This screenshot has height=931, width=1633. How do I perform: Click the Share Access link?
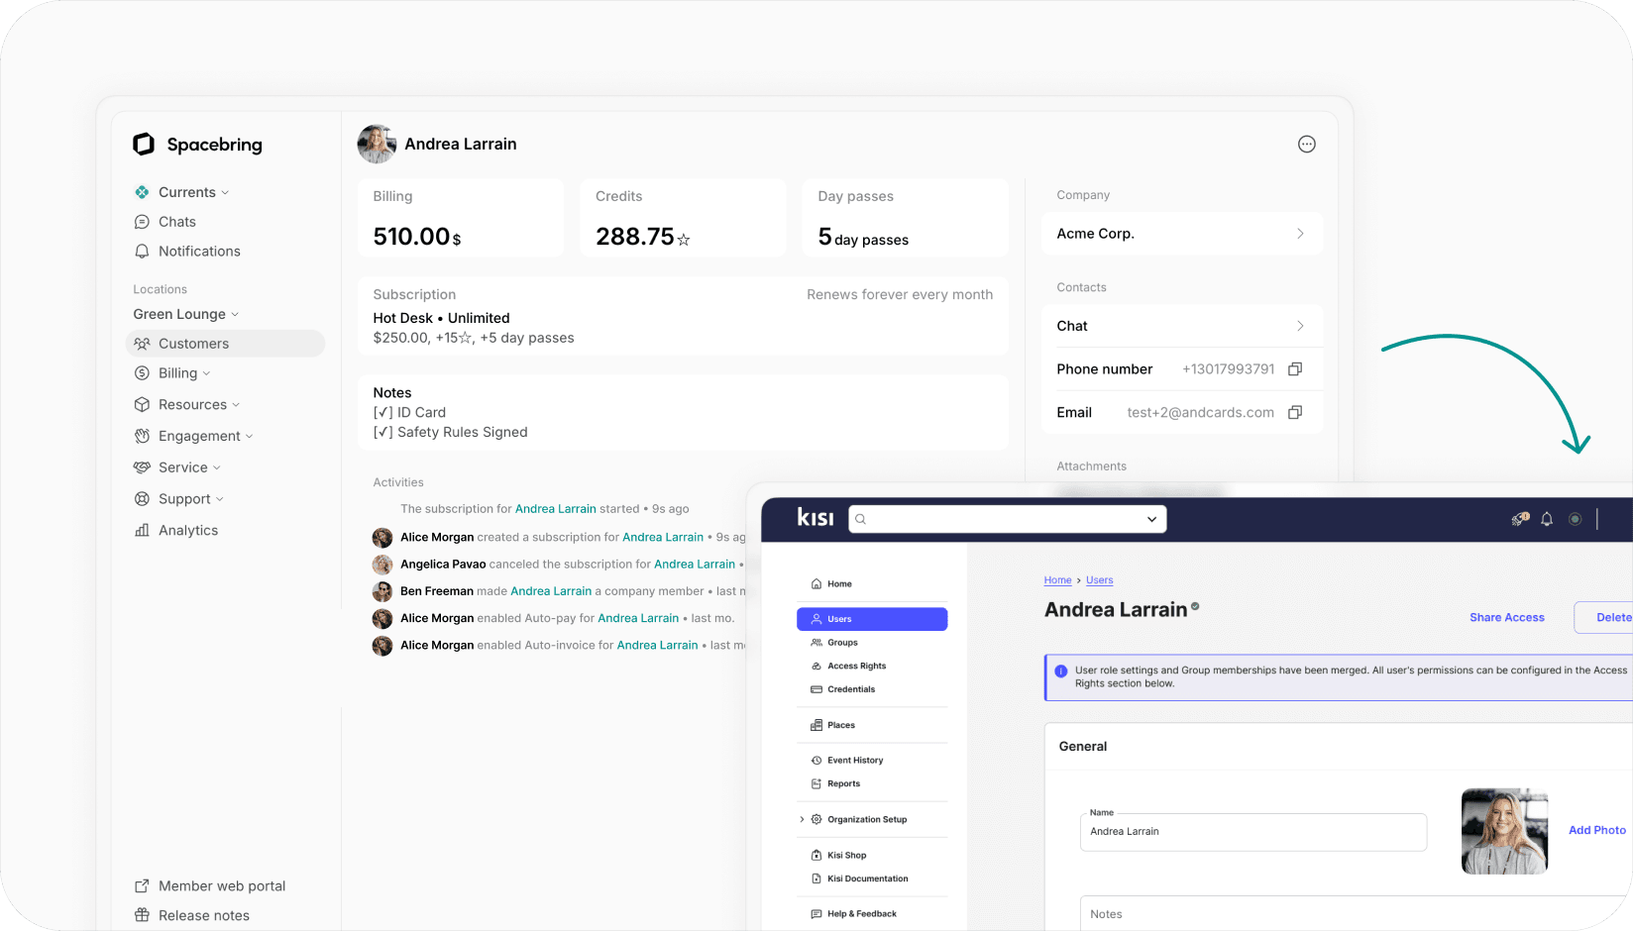1507,617
